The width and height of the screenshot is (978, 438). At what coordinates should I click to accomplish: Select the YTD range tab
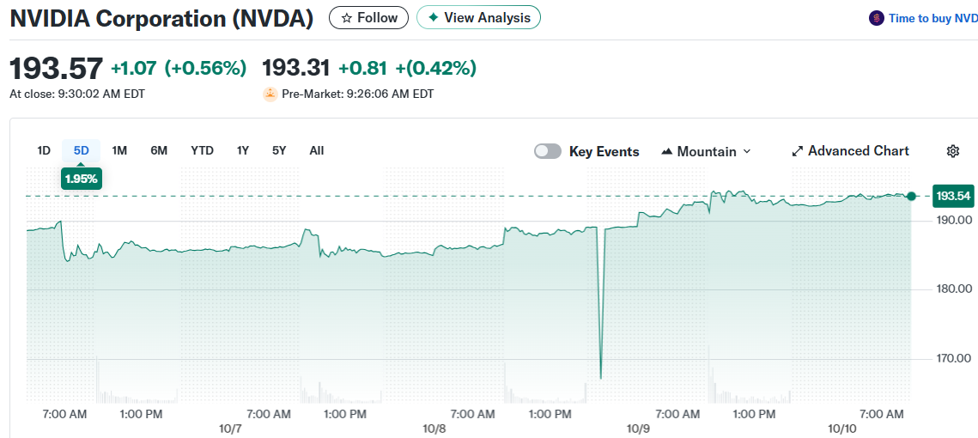[x=202, y=150]
